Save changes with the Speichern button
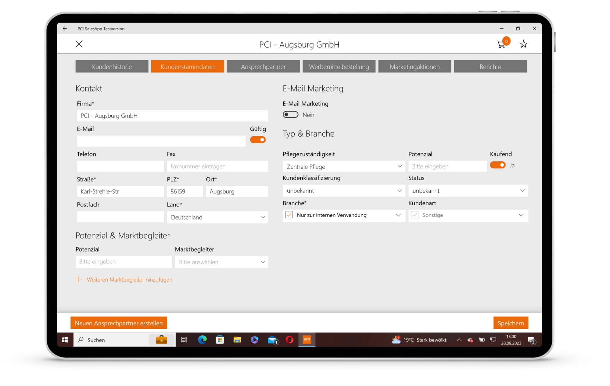610x386 pixels. tap(511, 323)
